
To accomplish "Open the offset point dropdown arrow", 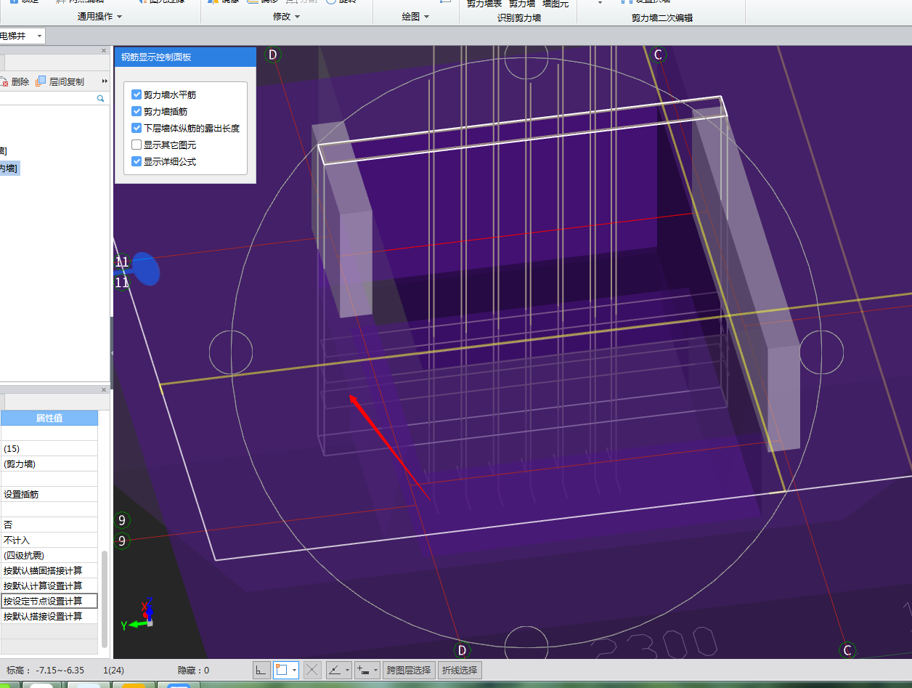I will (375, 670).
